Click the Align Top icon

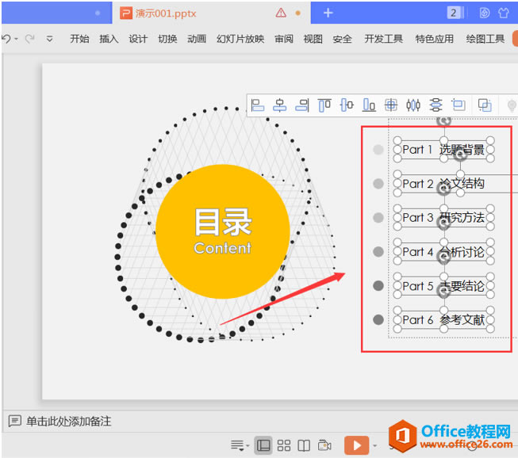click(x=324, y=105)
